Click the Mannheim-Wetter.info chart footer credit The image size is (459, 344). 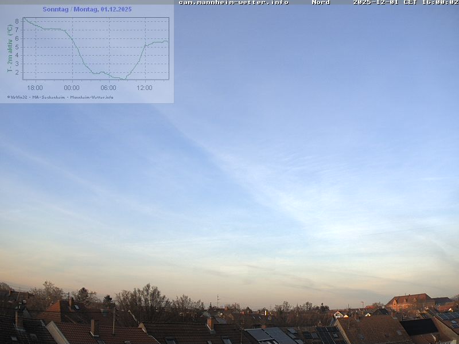[x=92, y=97]
